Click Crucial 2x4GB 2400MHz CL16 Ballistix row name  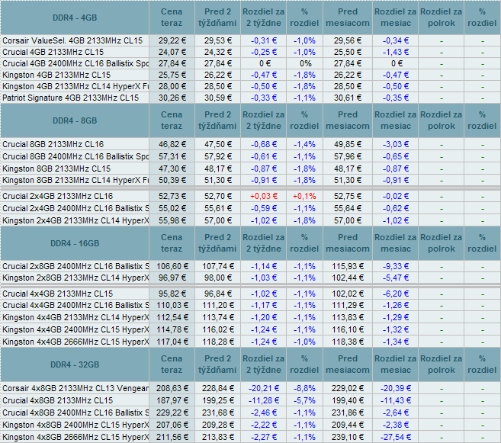click(75, 208)
